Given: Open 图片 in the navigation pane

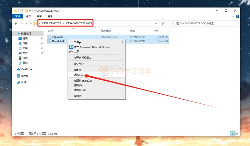Looking at the screenshot, I should point(25,53).
